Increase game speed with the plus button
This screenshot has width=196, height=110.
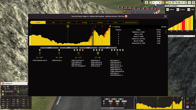[x=160, y=2]
